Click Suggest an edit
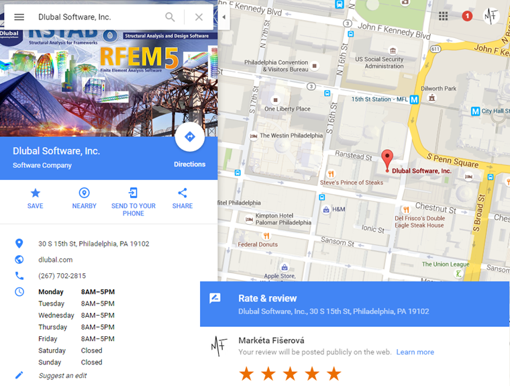 pos(62,375)
